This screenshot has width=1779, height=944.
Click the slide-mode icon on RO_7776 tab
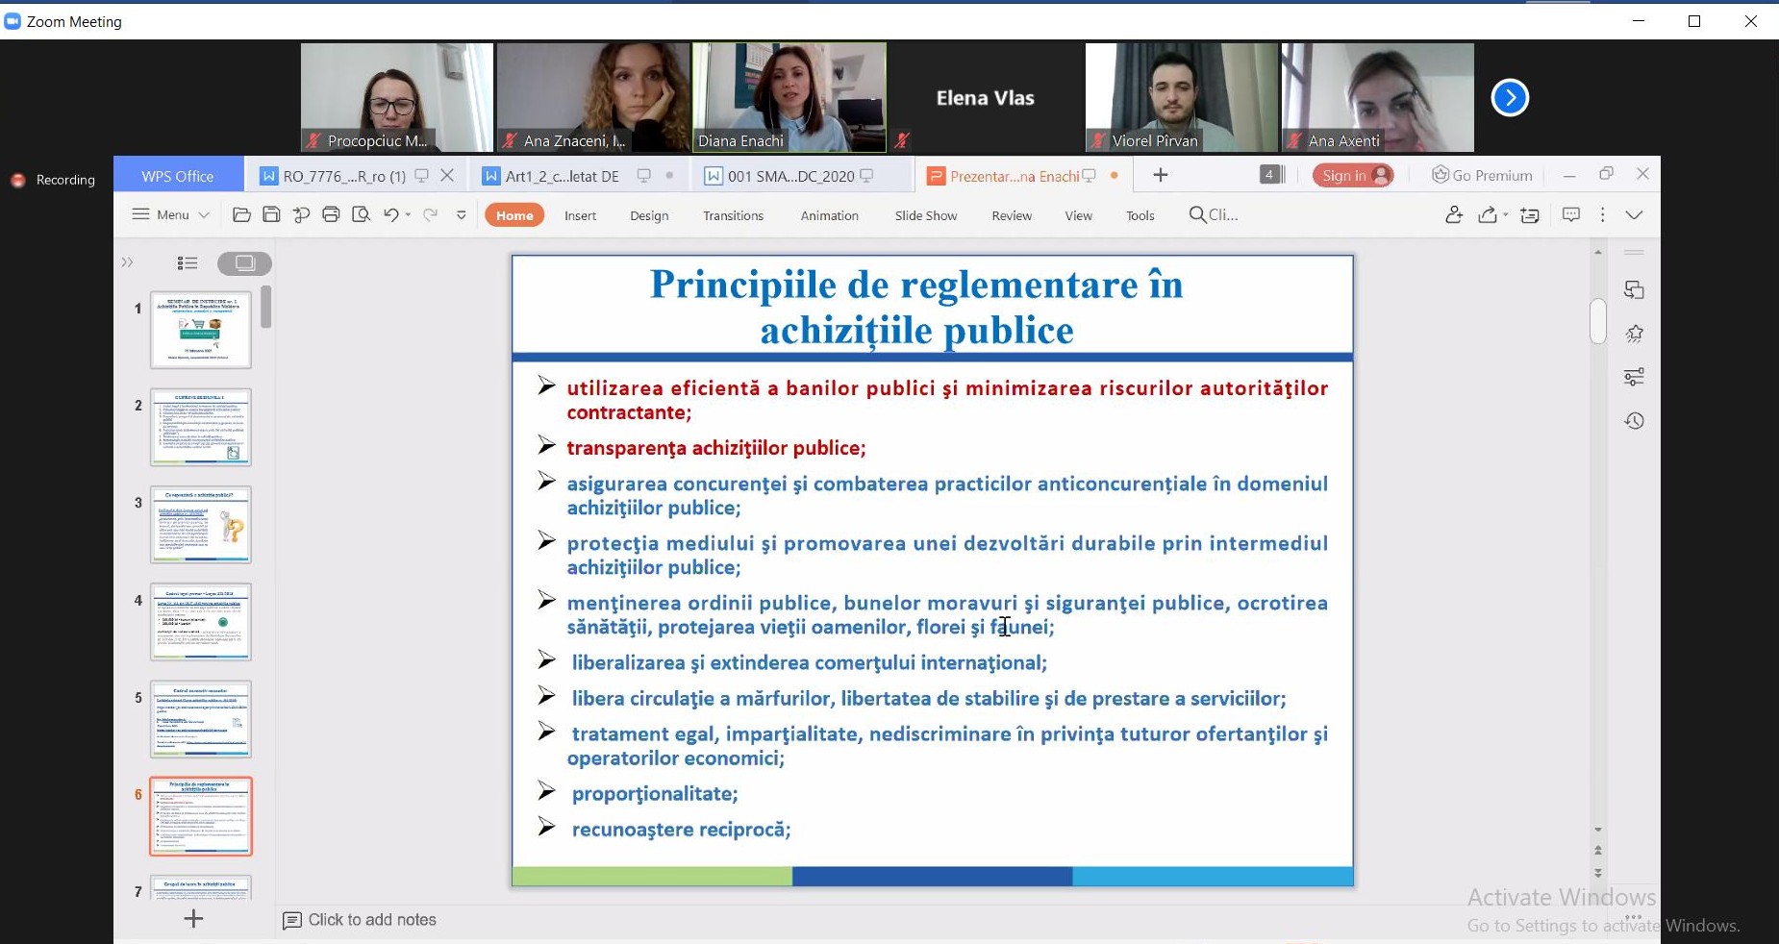[x=421, y=175]
